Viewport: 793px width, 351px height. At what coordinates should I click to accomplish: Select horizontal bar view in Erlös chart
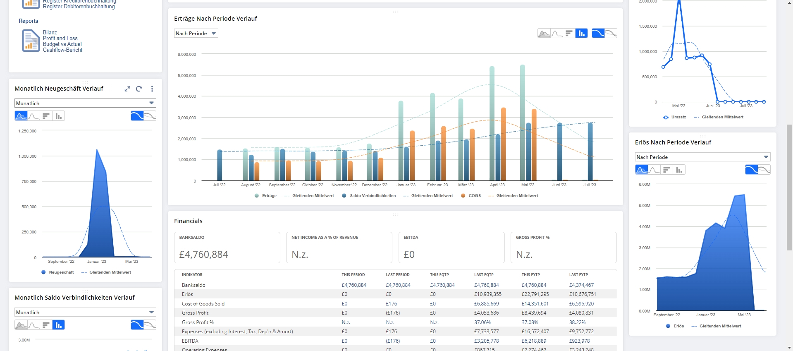coord(666,170)
